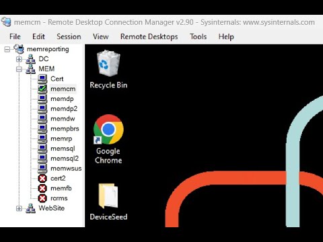
Task: Select the memreporting tree label
Action: tap(48, 49)
